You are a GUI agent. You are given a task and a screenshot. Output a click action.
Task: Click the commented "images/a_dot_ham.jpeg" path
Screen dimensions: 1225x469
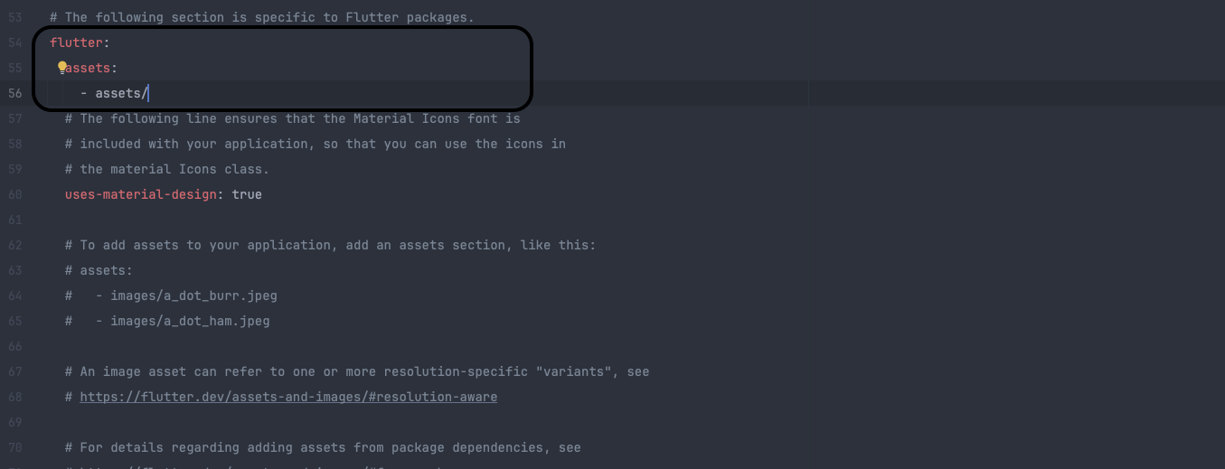190,321
